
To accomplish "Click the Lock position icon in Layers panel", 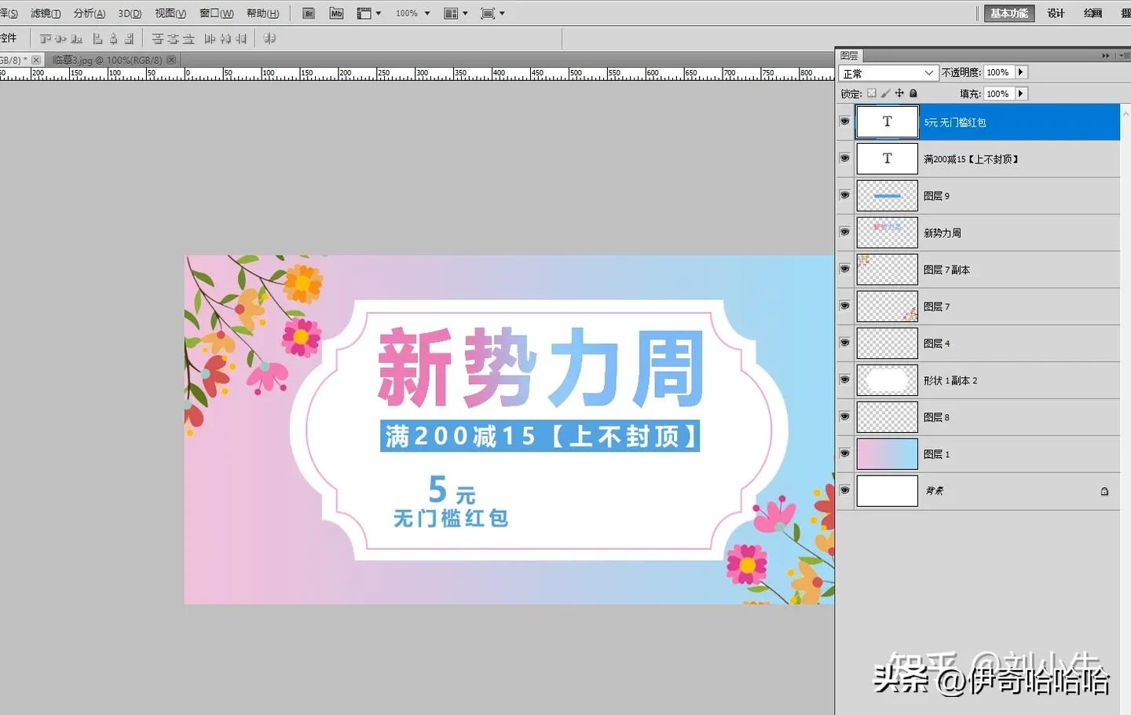I will [900, 93].
